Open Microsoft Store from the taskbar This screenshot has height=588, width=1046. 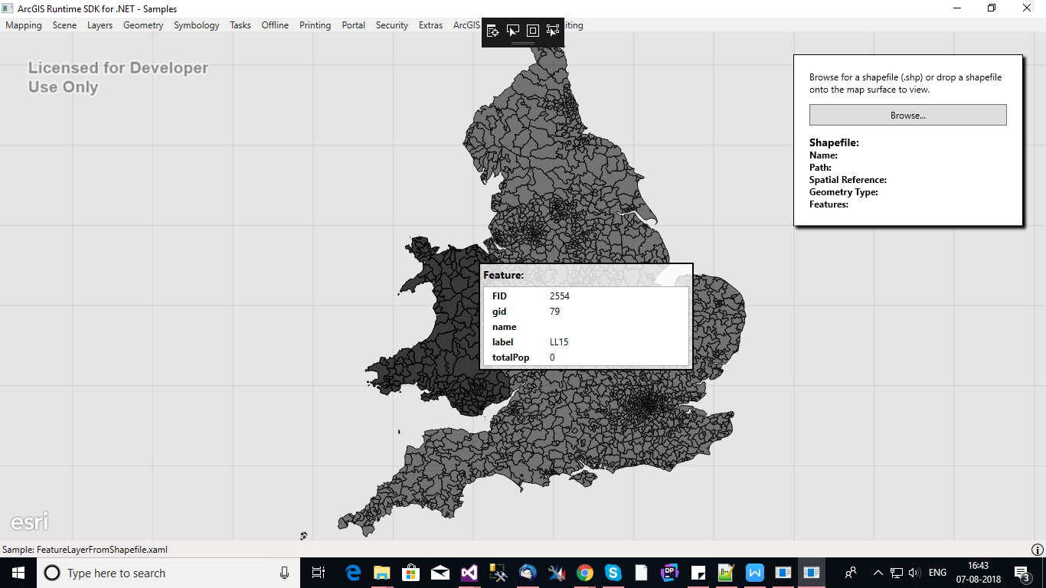point(410,573)
